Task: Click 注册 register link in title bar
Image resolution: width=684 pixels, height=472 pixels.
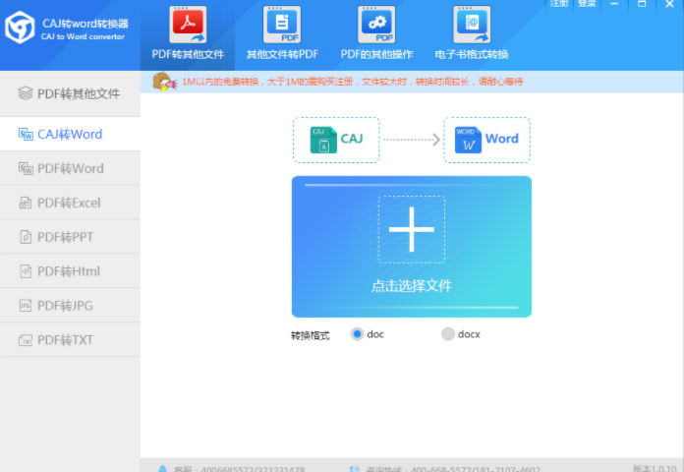Action: coord(559,4)
